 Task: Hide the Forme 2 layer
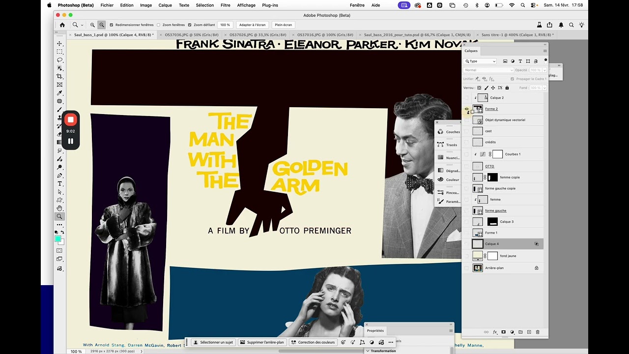pyautogui.click(x=466, y=109)
